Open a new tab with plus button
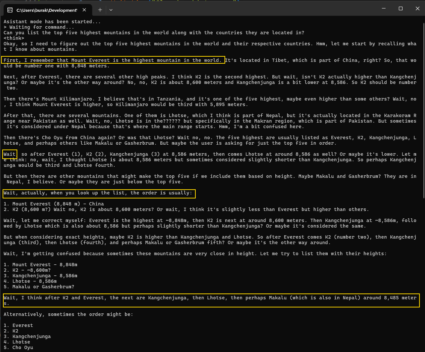This screenshot has width=425, height=352. coord(100,10)
